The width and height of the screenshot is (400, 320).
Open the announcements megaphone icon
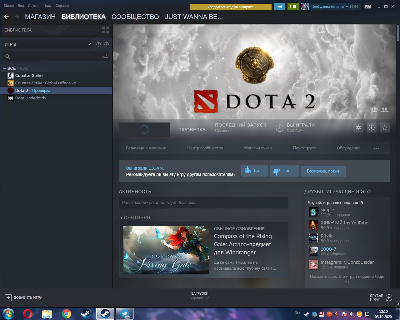click(280, 7)
